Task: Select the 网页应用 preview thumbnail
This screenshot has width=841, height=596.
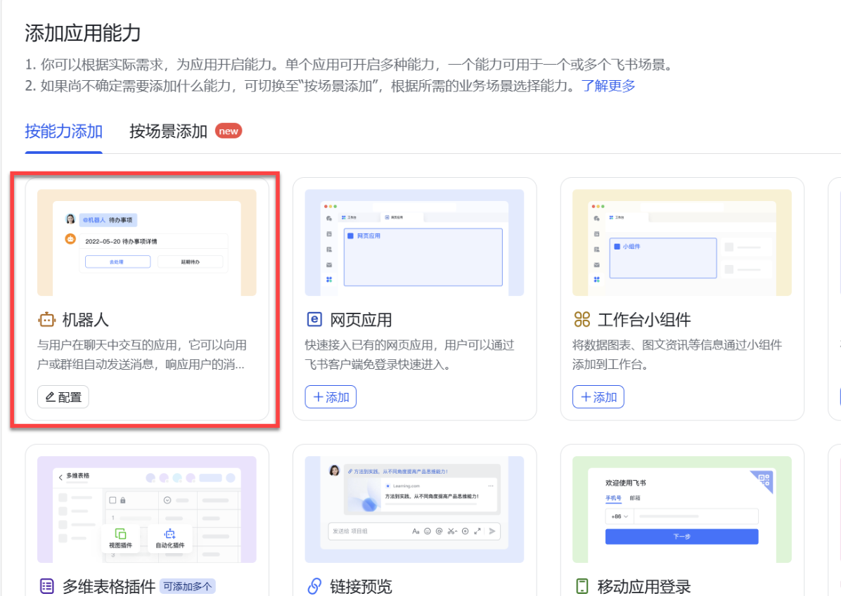Action: click(415, 242)
